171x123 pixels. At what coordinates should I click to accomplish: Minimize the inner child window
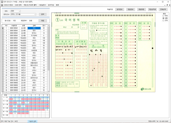(x=165, y=5)
